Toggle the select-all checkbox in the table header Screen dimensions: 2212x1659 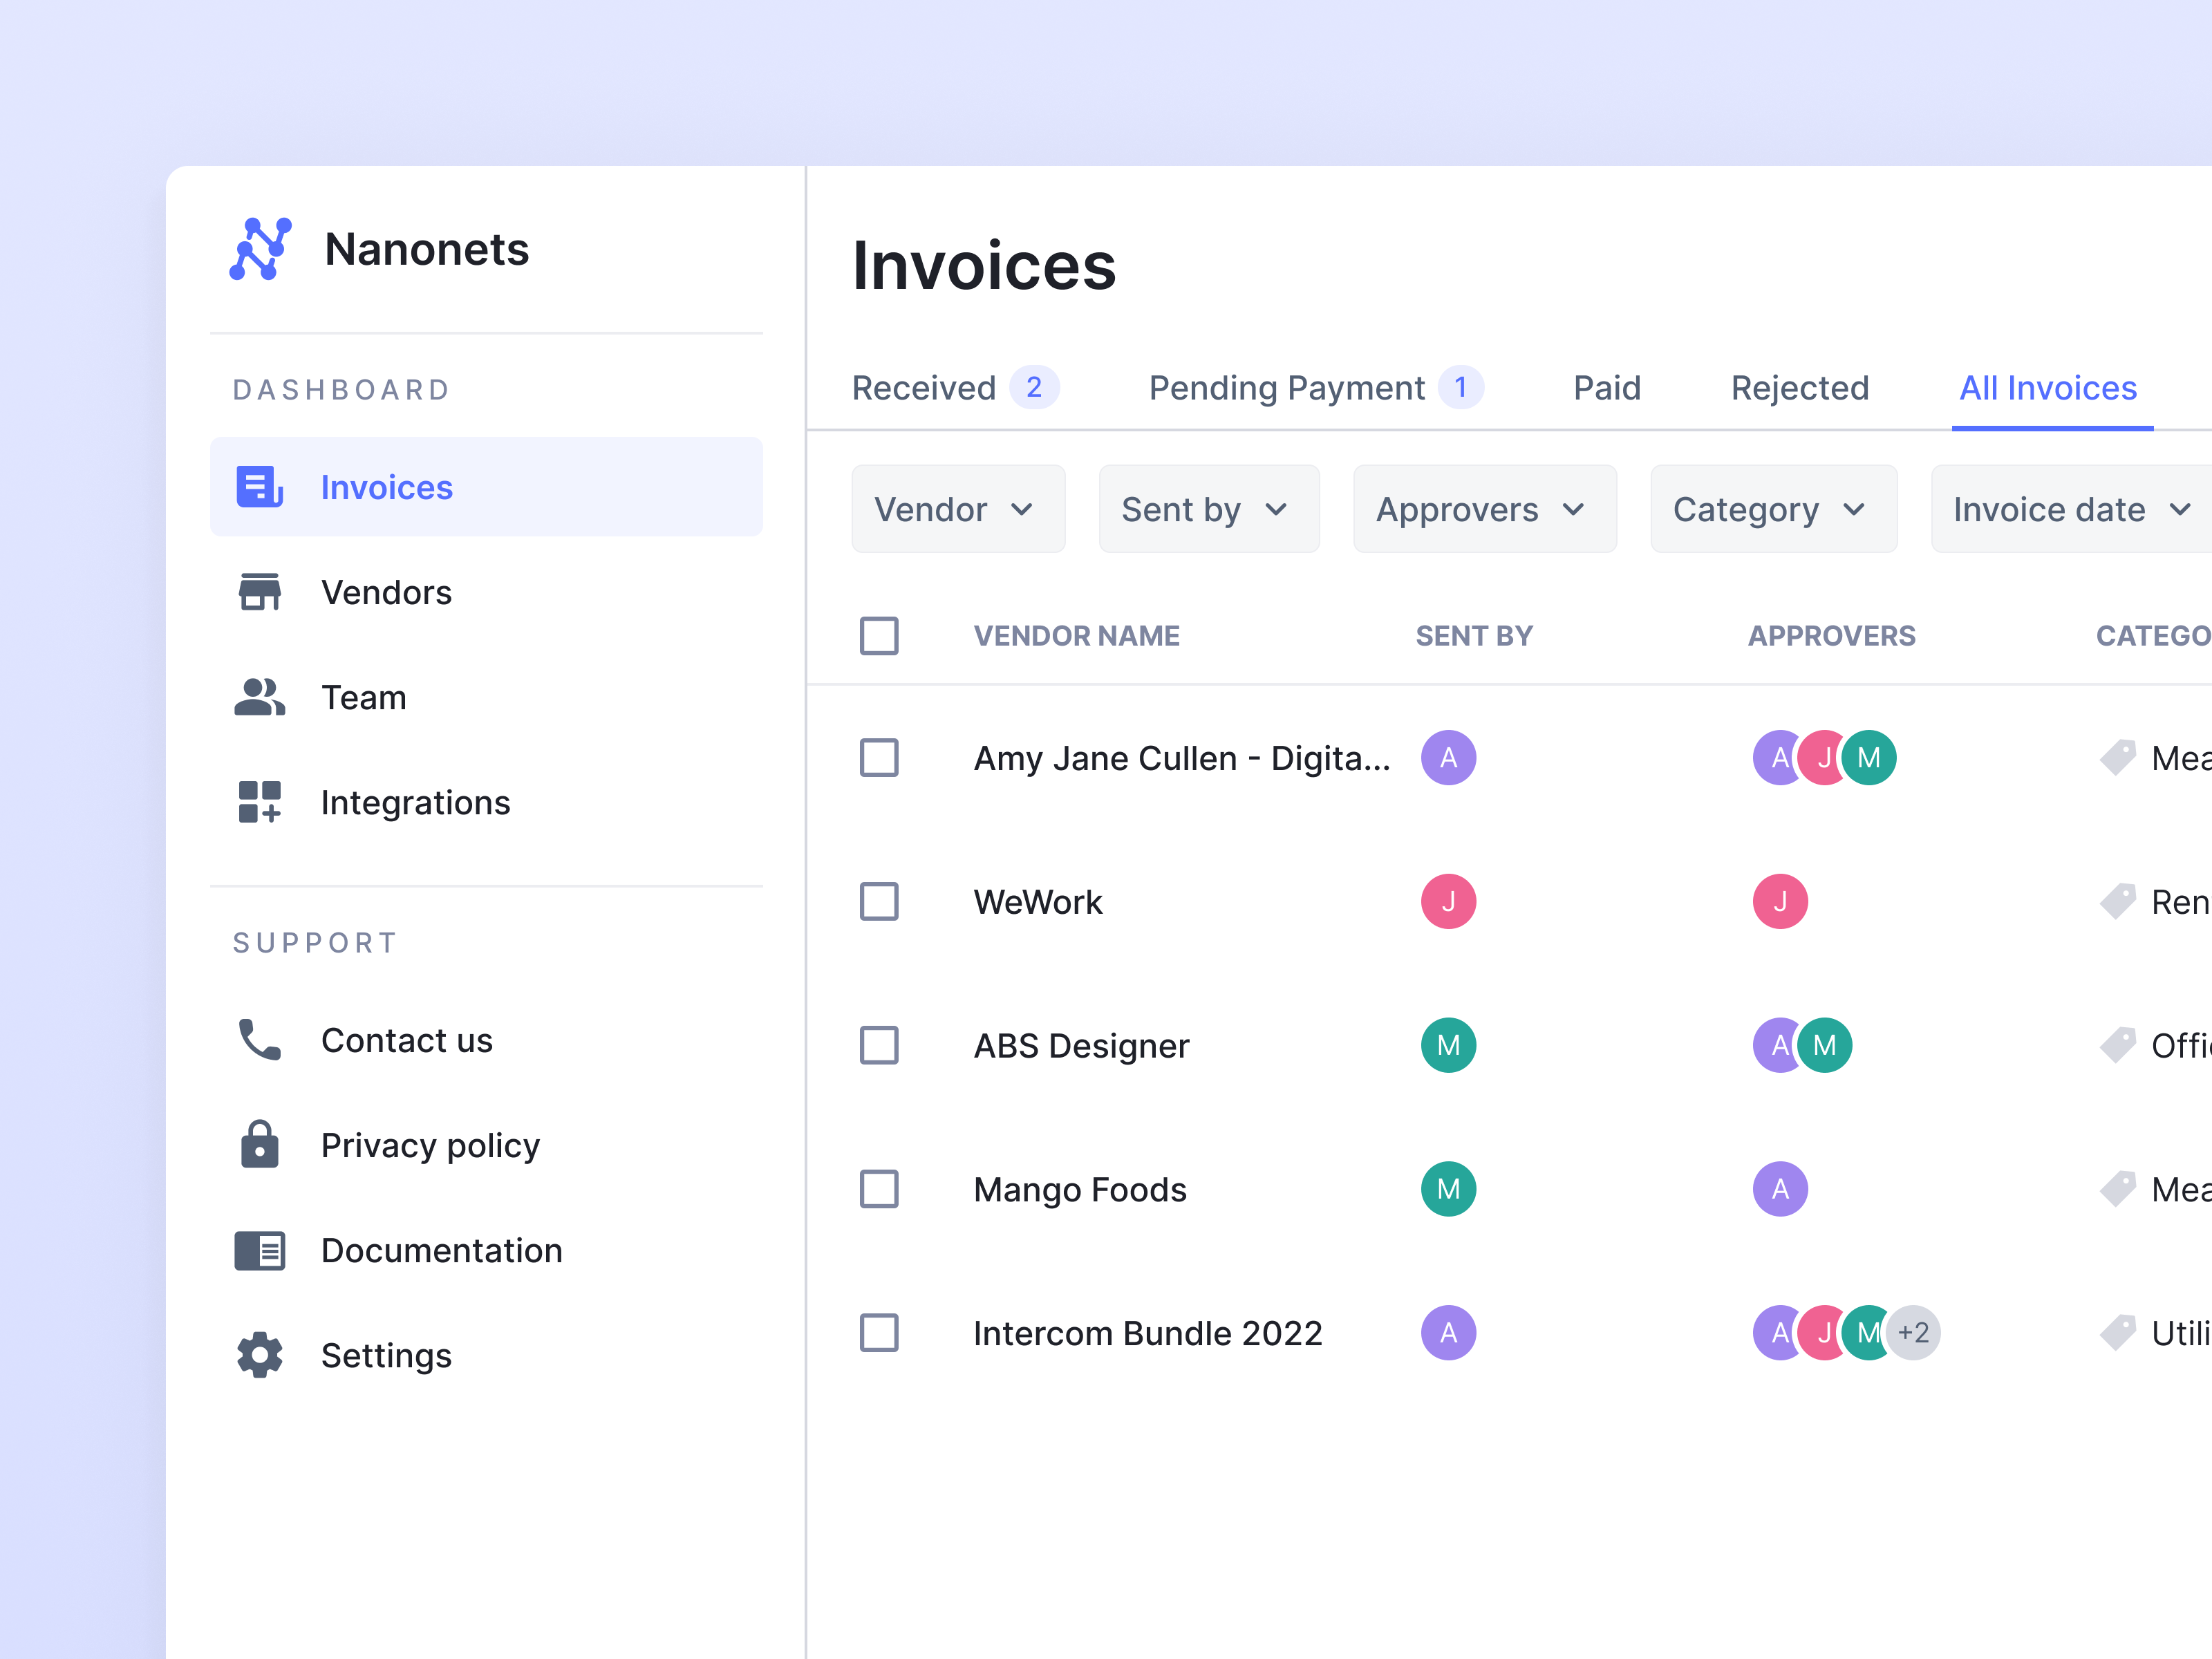pyautogui.click(x=879, y=636)
